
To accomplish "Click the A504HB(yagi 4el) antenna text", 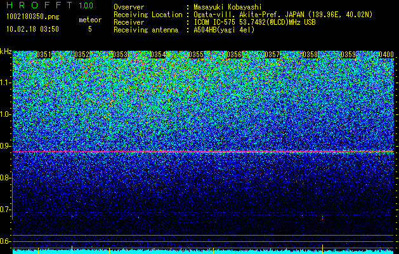I will (224, 30).
